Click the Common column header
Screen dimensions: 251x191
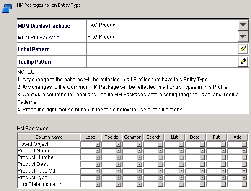click(133, 137)
